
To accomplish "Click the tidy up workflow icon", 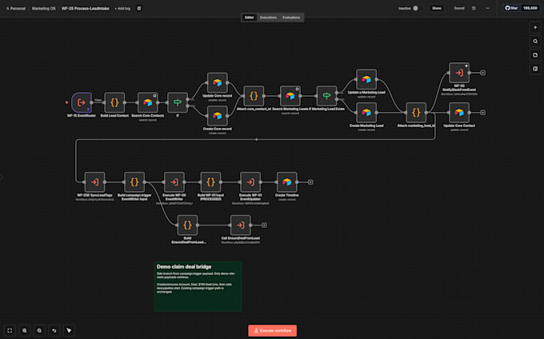I will [69, 330].
